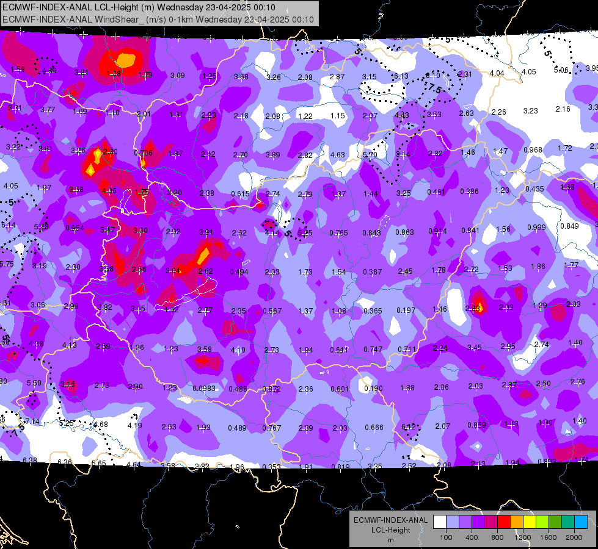Click the wind shear value 0.954

[x=75, y=228]
